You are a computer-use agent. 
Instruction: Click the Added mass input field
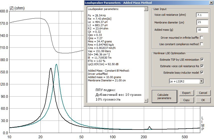[x=202, y=30]
